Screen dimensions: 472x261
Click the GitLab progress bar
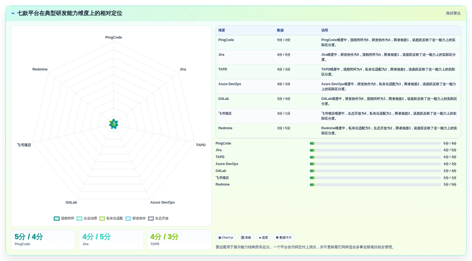click(375, 171)
